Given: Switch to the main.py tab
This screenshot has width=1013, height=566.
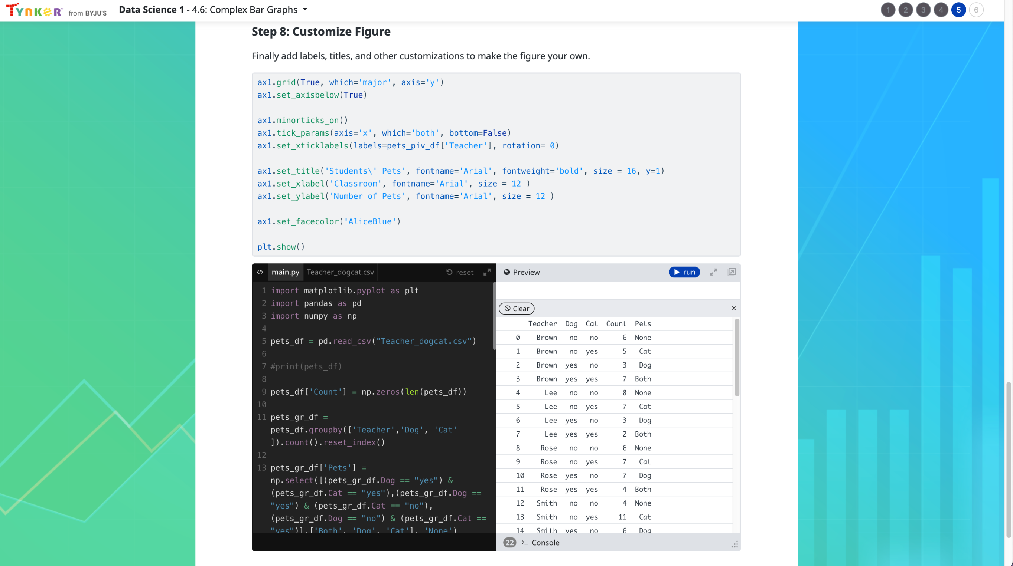Looking at the screenshot, I should pyautogui.click(x=285, y=272).
